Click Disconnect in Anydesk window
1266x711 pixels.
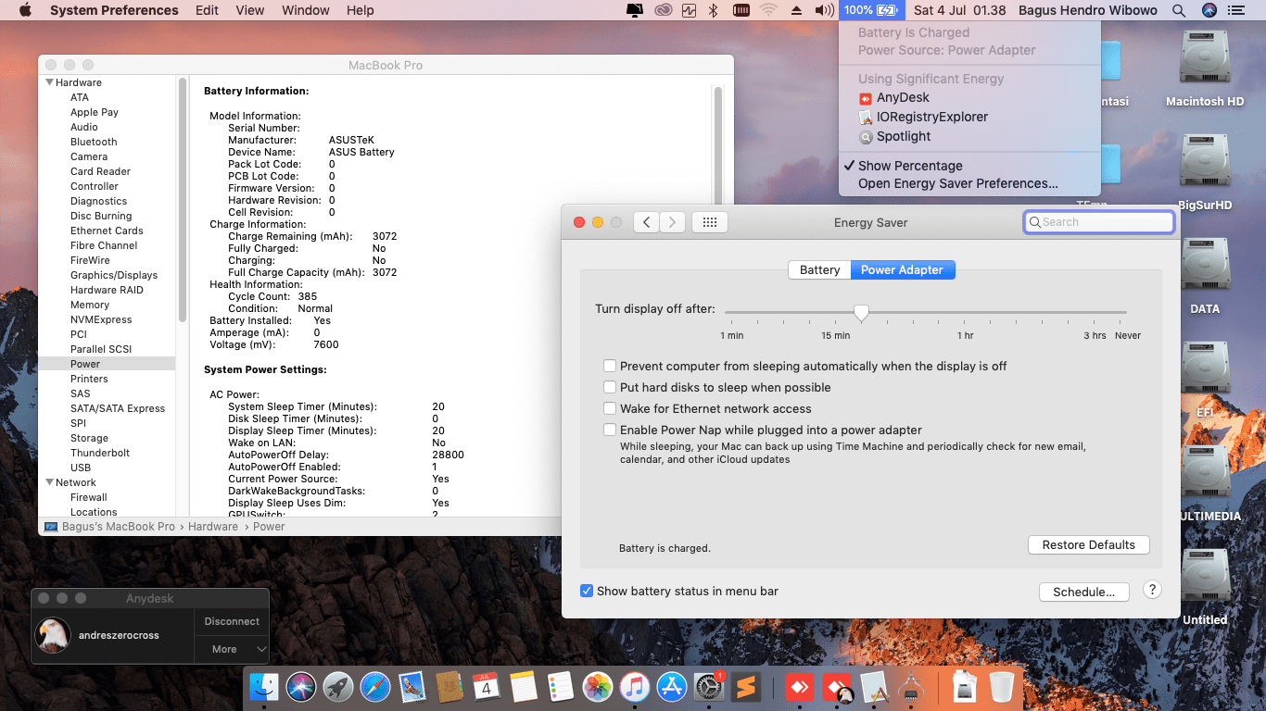pyautogui.click(x=232, y=621)
